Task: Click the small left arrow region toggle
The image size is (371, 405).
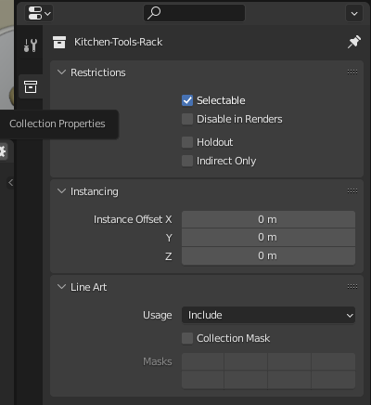Action: (x=10, y=183)
